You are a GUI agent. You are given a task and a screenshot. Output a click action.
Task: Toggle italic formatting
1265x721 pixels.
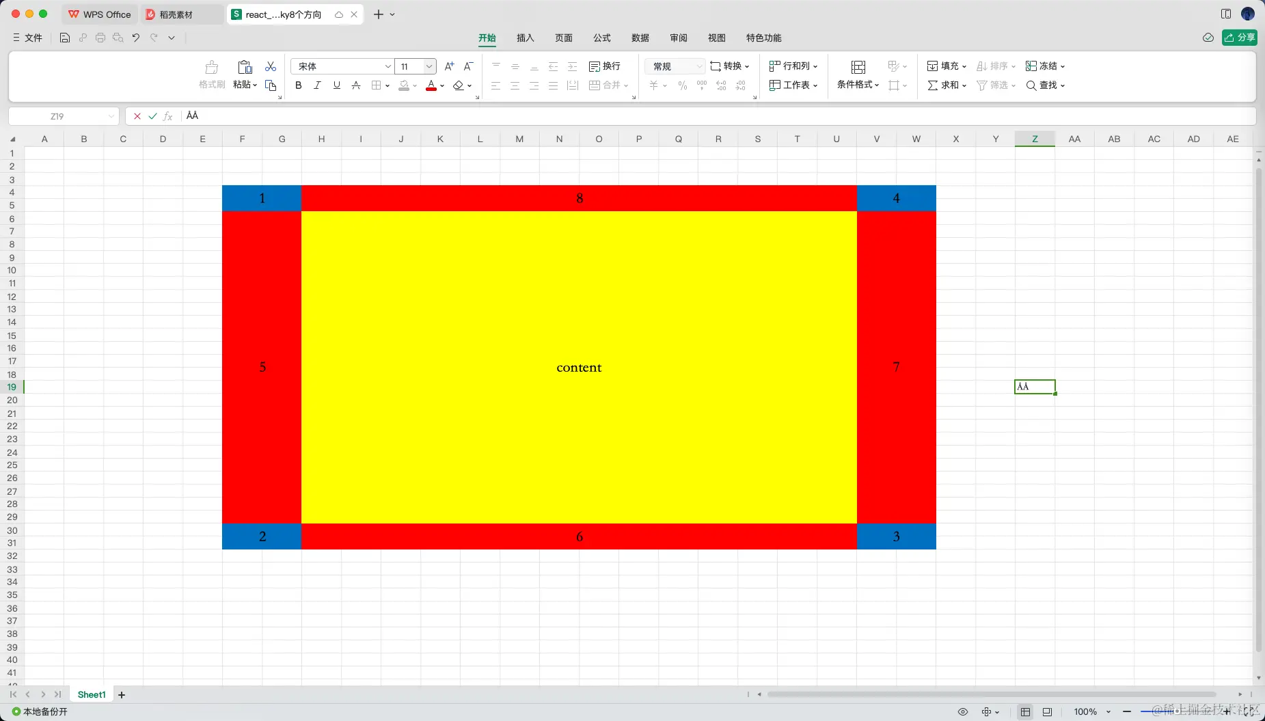coord(317,85)
